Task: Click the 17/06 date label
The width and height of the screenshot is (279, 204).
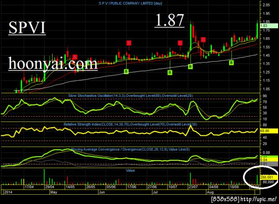Action: click(132, 187)
